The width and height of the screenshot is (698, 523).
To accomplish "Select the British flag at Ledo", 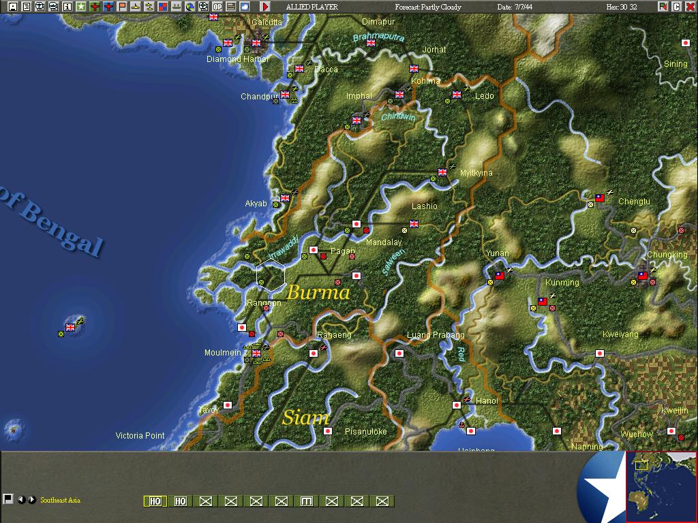I will pyautogui.click(x=457, y=95).
